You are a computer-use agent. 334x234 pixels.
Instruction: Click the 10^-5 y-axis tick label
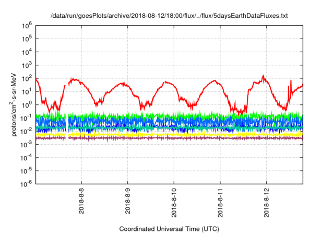(26, 171)
